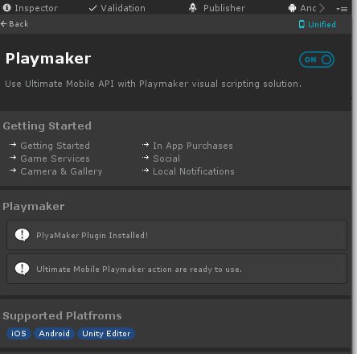The height and width of the screenshot is (354, 357).
Task: Open the Game Services documentation link
Action: (55, 158)
